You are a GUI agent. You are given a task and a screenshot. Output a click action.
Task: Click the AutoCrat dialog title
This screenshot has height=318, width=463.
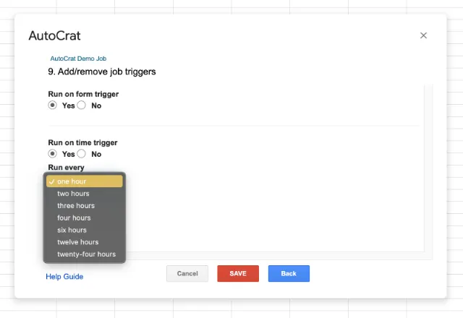[x=54, y=35]
